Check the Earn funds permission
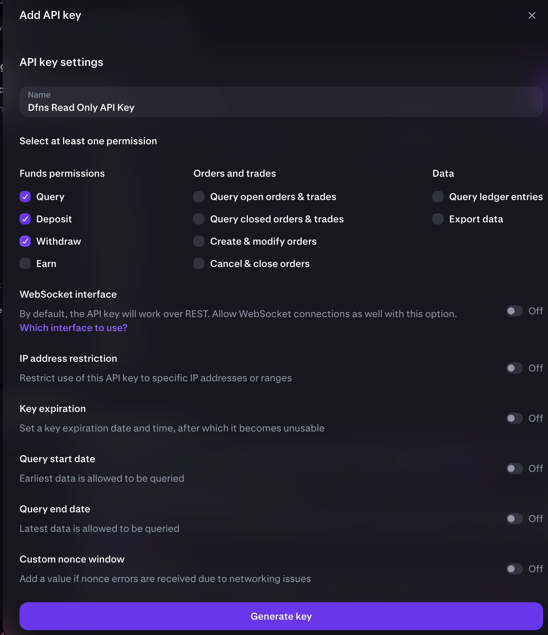This screenshot has width=548, height=635. pos(25,263)
